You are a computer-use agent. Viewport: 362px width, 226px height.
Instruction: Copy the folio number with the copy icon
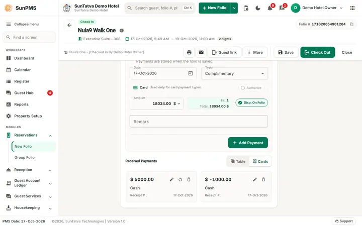point(351,24)
